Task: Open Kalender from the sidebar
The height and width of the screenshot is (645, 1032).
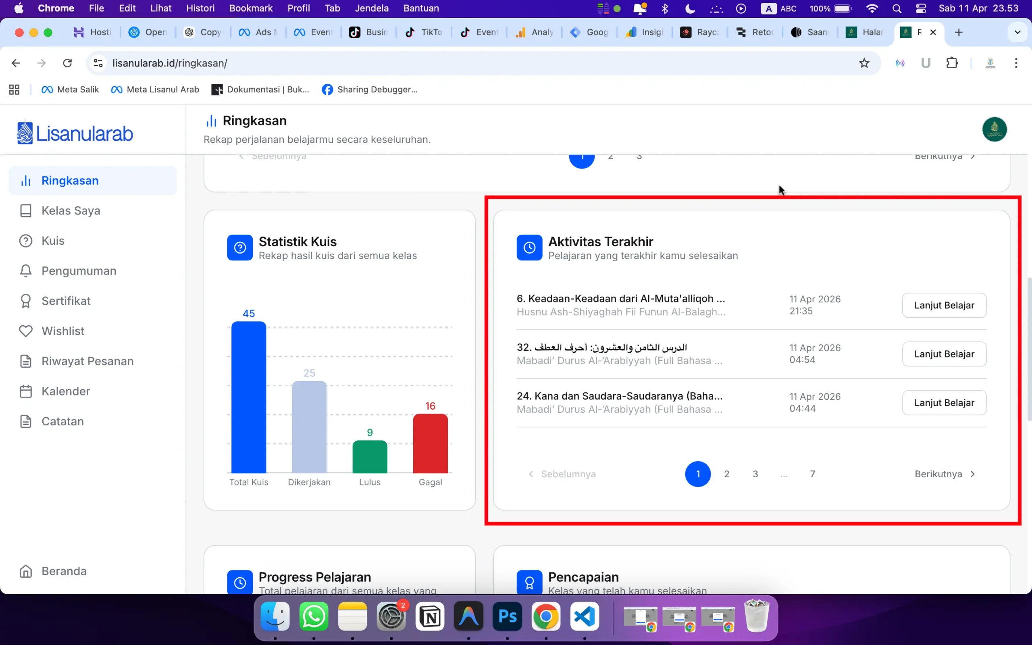Action: click(x=66, y=391)
